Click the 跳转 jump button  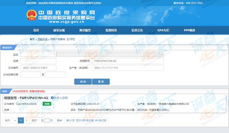[x=60, y=120]
